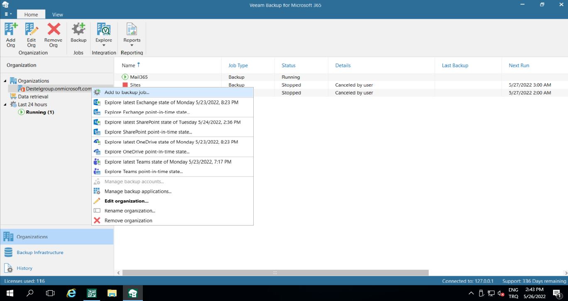Open the Backup Infrastructure navigation pane
This screenshot has width=568, height=301.
pyautogui.click(x=56, y=252)
